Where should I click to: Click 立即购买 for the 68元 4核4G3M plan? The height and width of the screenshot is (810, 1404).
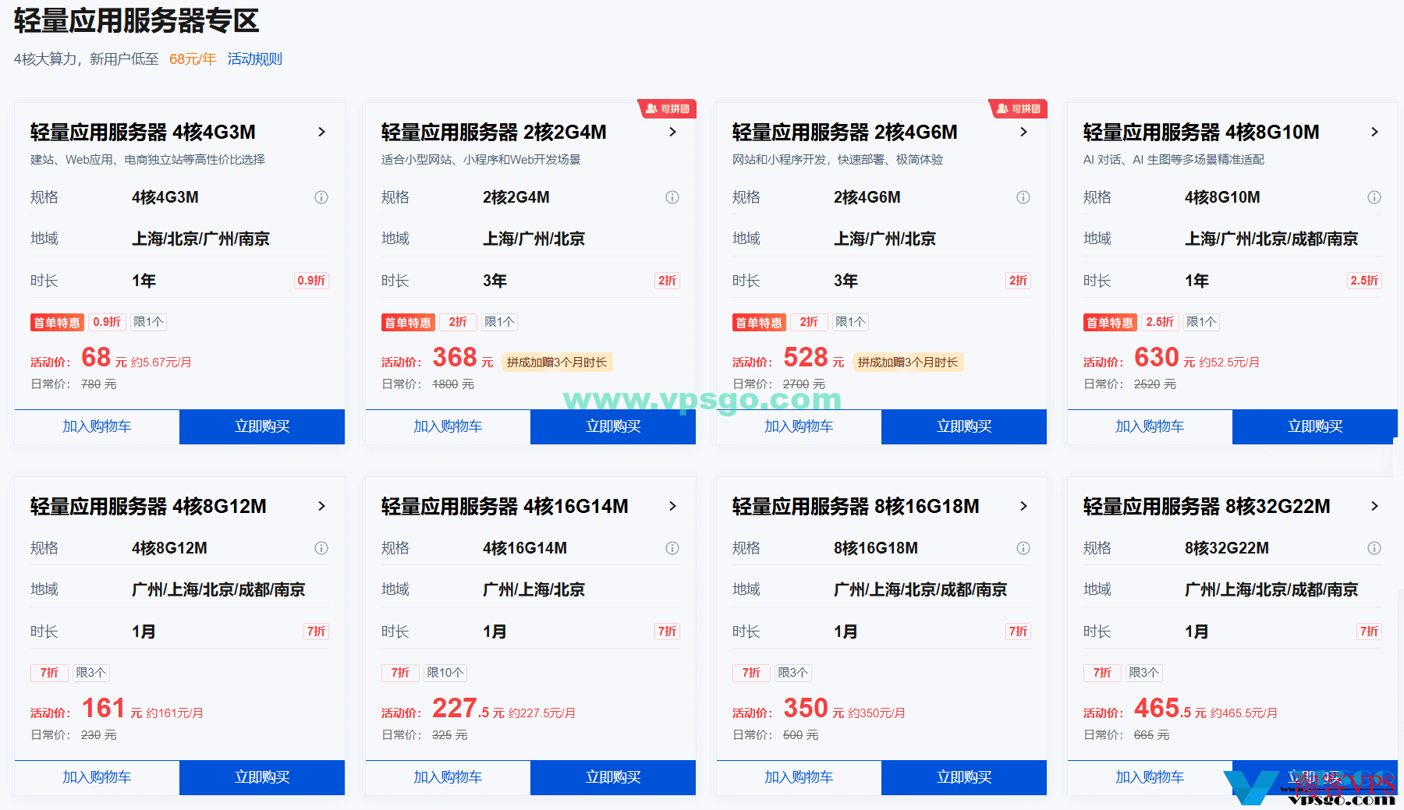[x=262, y=426]
